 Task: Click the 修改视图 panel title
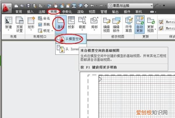[118, 37]
